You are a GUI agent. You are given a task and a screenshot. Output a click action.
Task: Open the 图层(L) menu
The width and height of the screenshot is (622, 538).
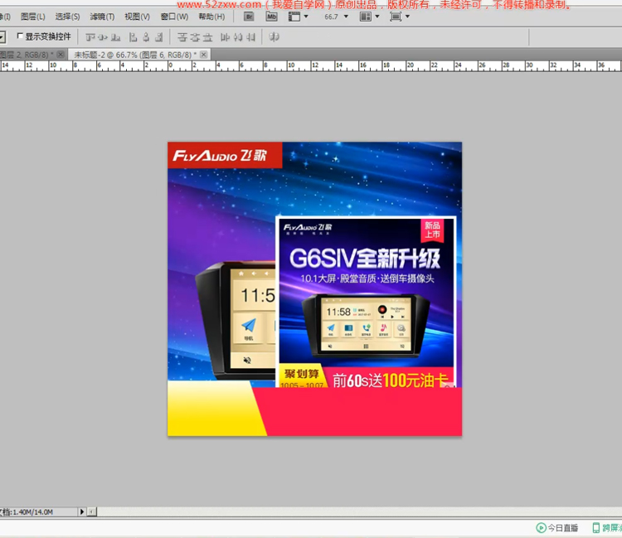[x=33, y=17]
